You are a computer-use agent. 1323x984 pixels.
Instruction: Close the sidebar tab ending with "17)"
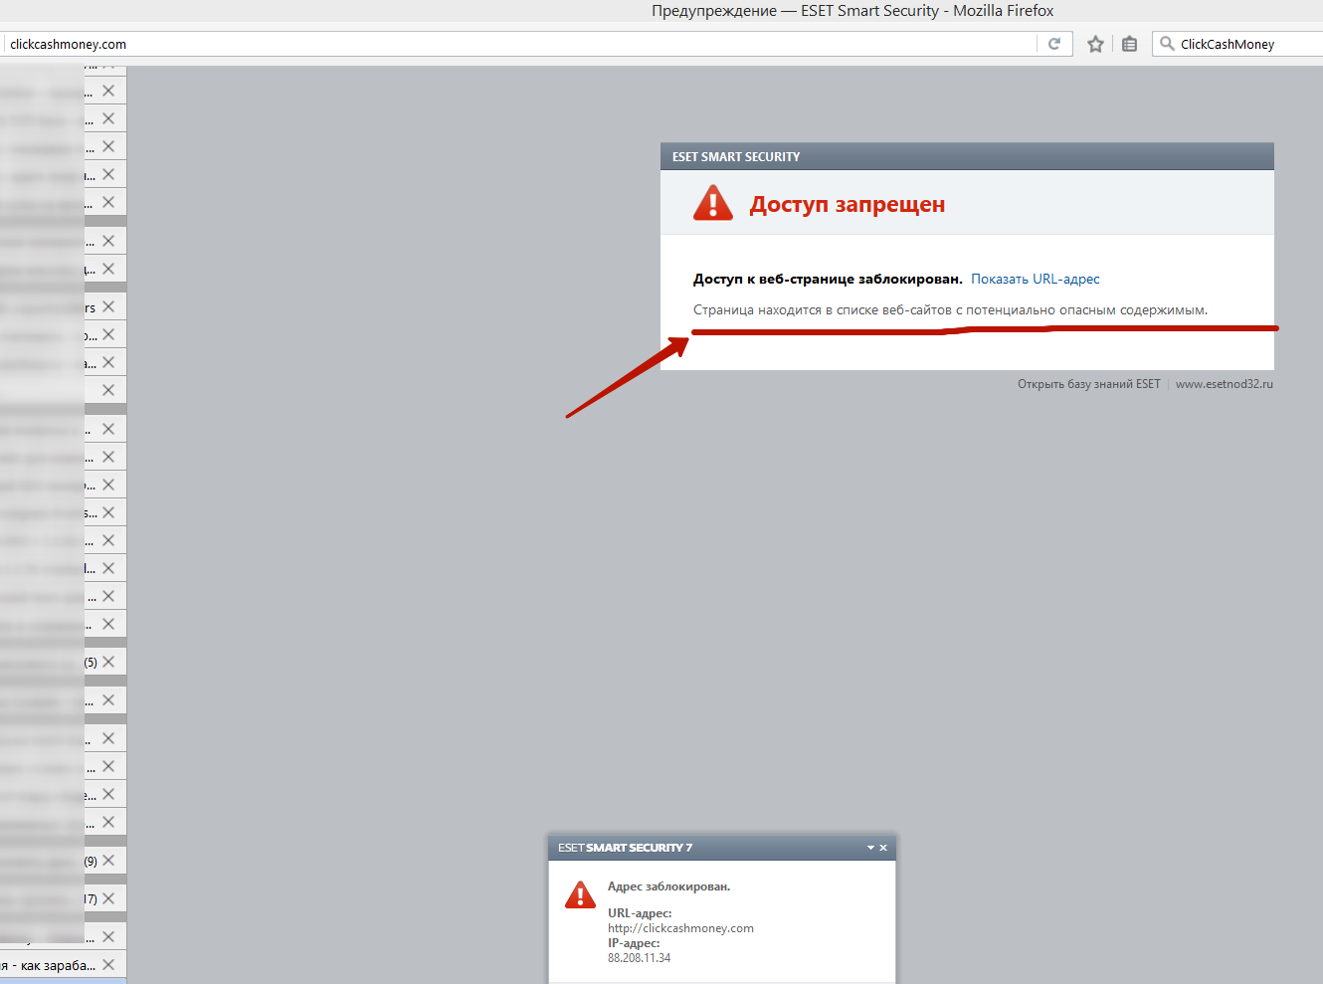pyautogui.click(x=108, y=897)
